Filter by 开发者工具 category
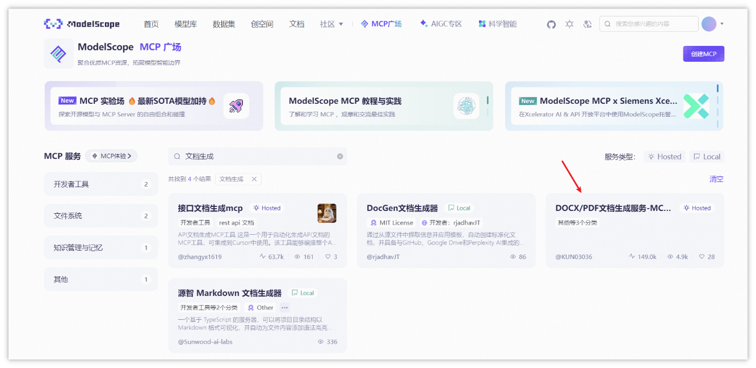 click(101, 184)
